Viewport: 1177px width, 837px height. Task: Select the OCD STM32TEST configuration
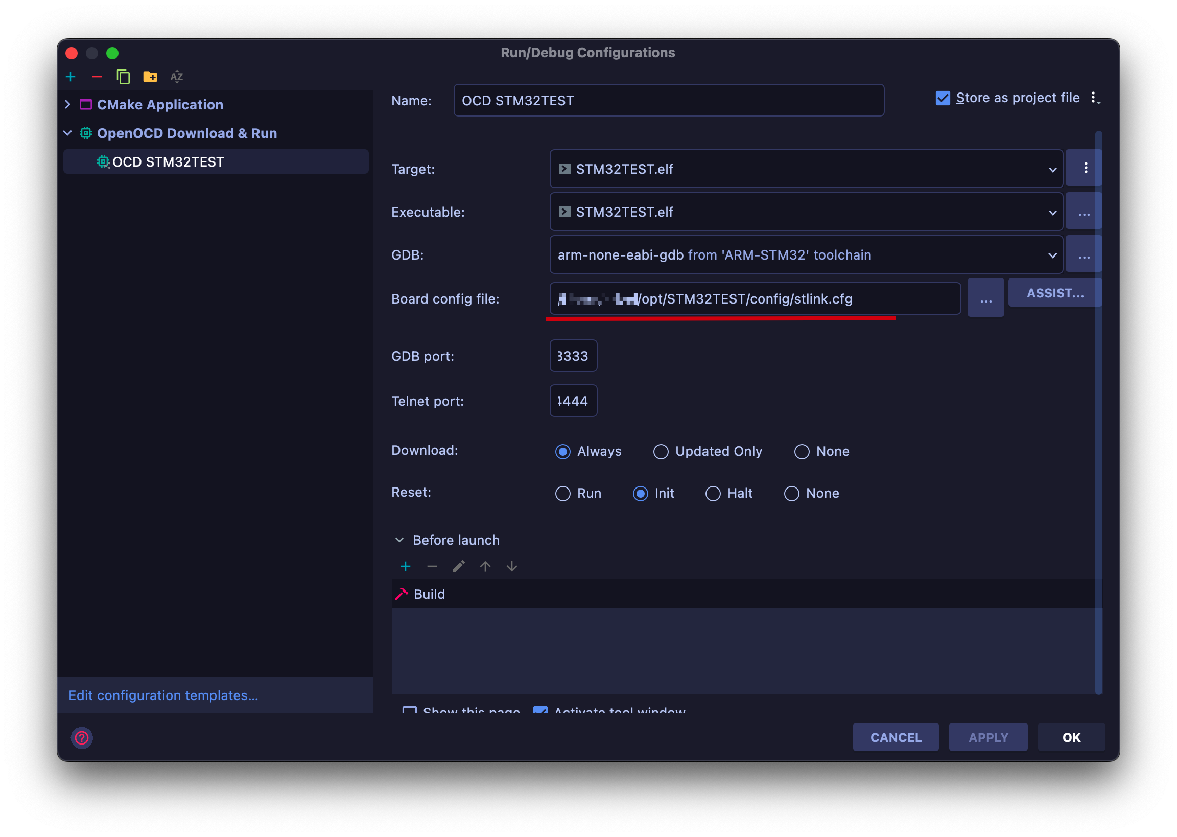[216, 162]
